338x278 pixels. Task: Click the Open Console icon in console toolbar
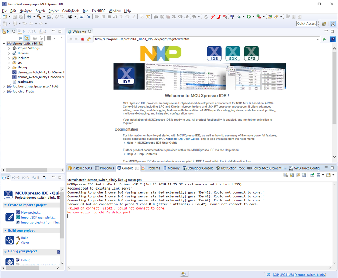[x=329, y=175]
